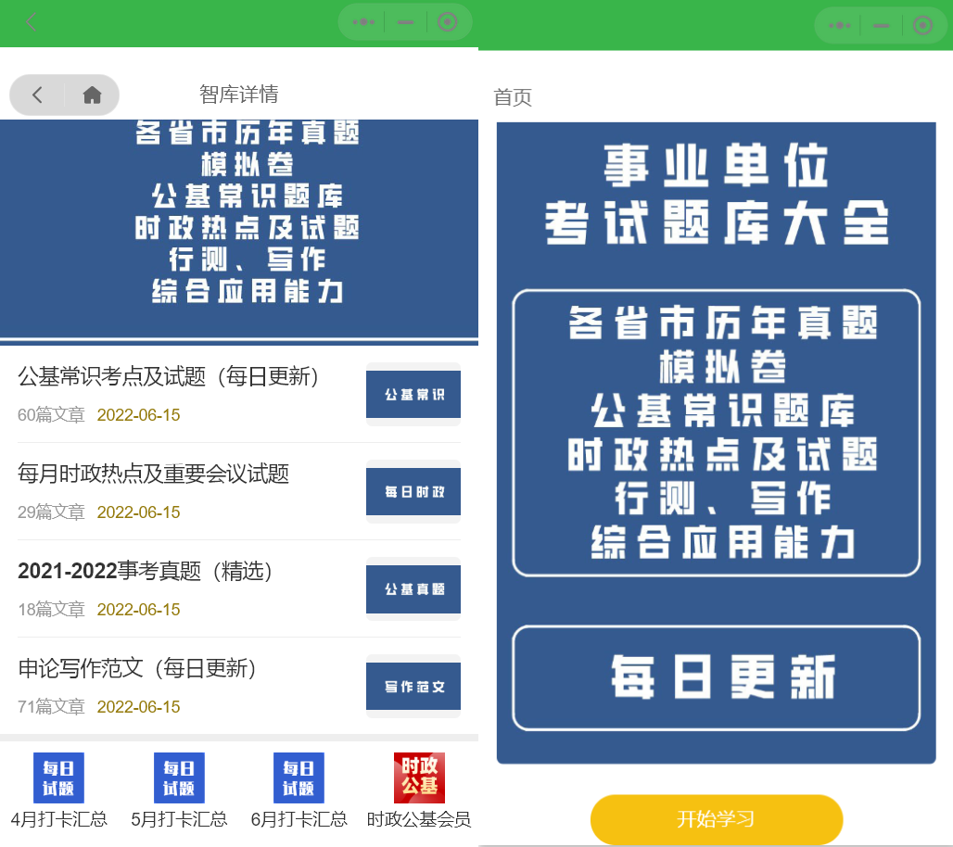Click the 每日时政 thumbnail image

tap(413, 491)
